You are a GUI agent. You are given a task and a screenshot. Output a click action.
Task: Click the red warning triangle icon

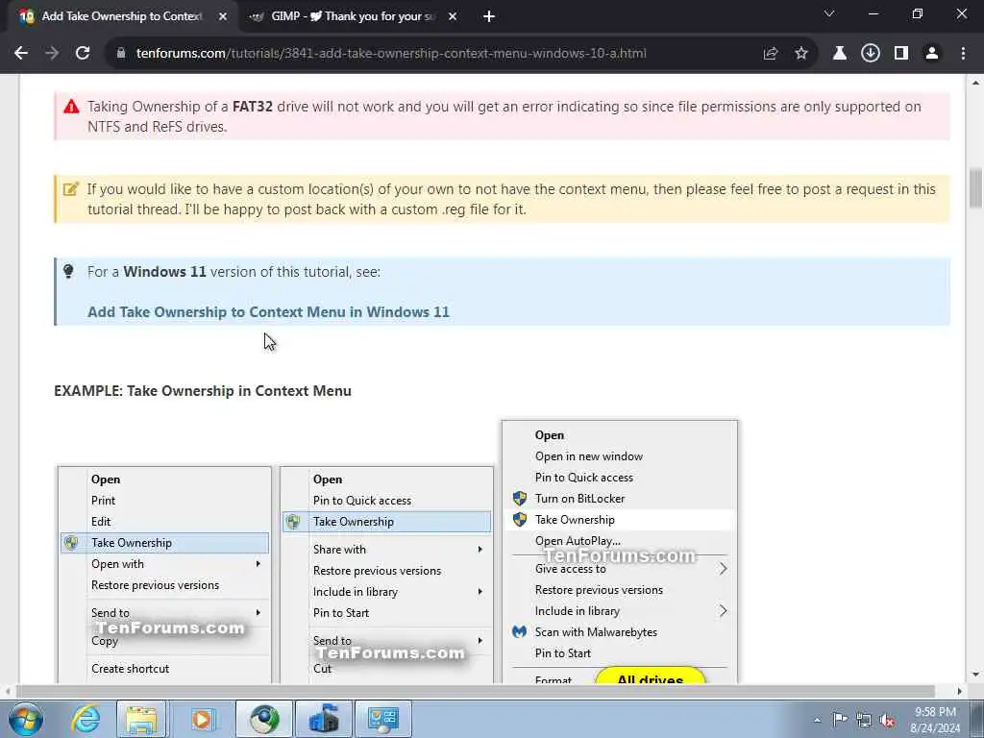click(71, 106)
